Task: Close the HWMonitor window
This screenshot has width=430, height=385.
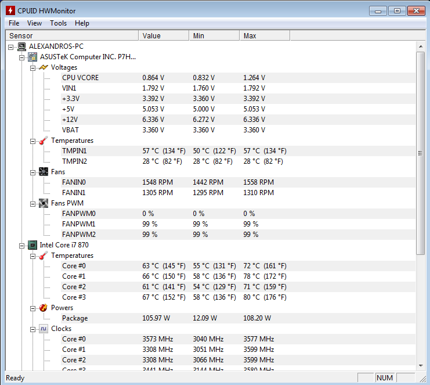Action: coord(416,11)
